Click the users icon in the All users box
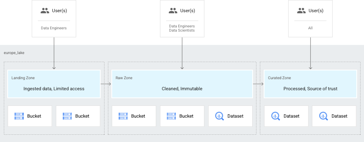This screenshot has width=364, height=142. (x=301, y=11)
